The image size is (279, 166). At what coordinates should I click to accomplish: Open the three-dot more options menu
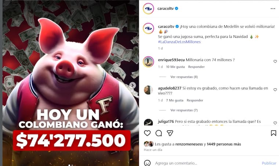(273, 8)
